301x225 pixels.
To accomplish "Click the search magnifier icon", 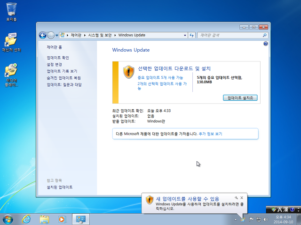I will point(264,35).
